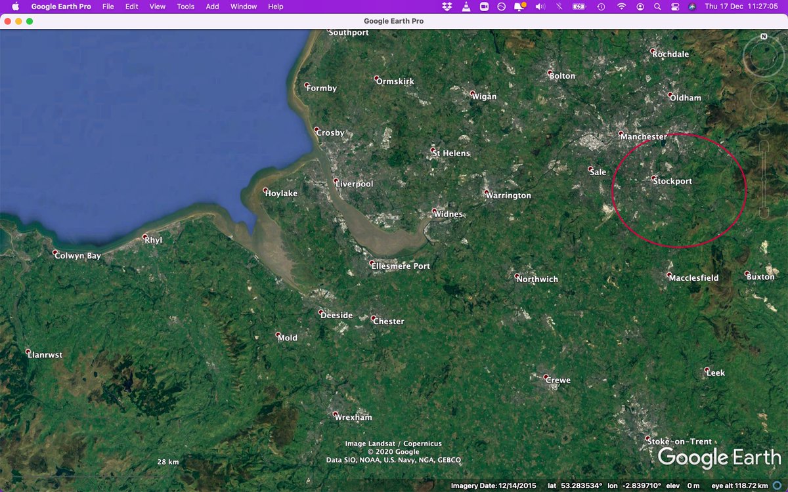The height and width of the screenshot is (492, 788).
Task: Open the View menu
Action: click(x=157, y=7)
